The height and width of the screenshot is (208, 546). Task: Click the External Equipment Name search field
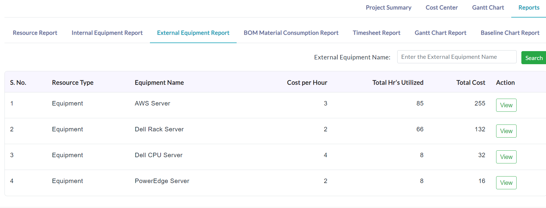(457, 57)
